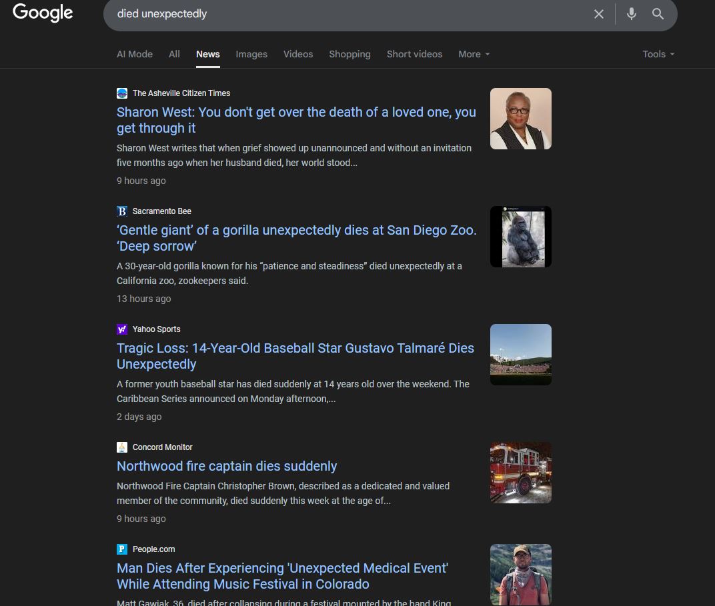Click the 'Sacramento Bee' source name
715x606 pixels.
click(162, 211)
